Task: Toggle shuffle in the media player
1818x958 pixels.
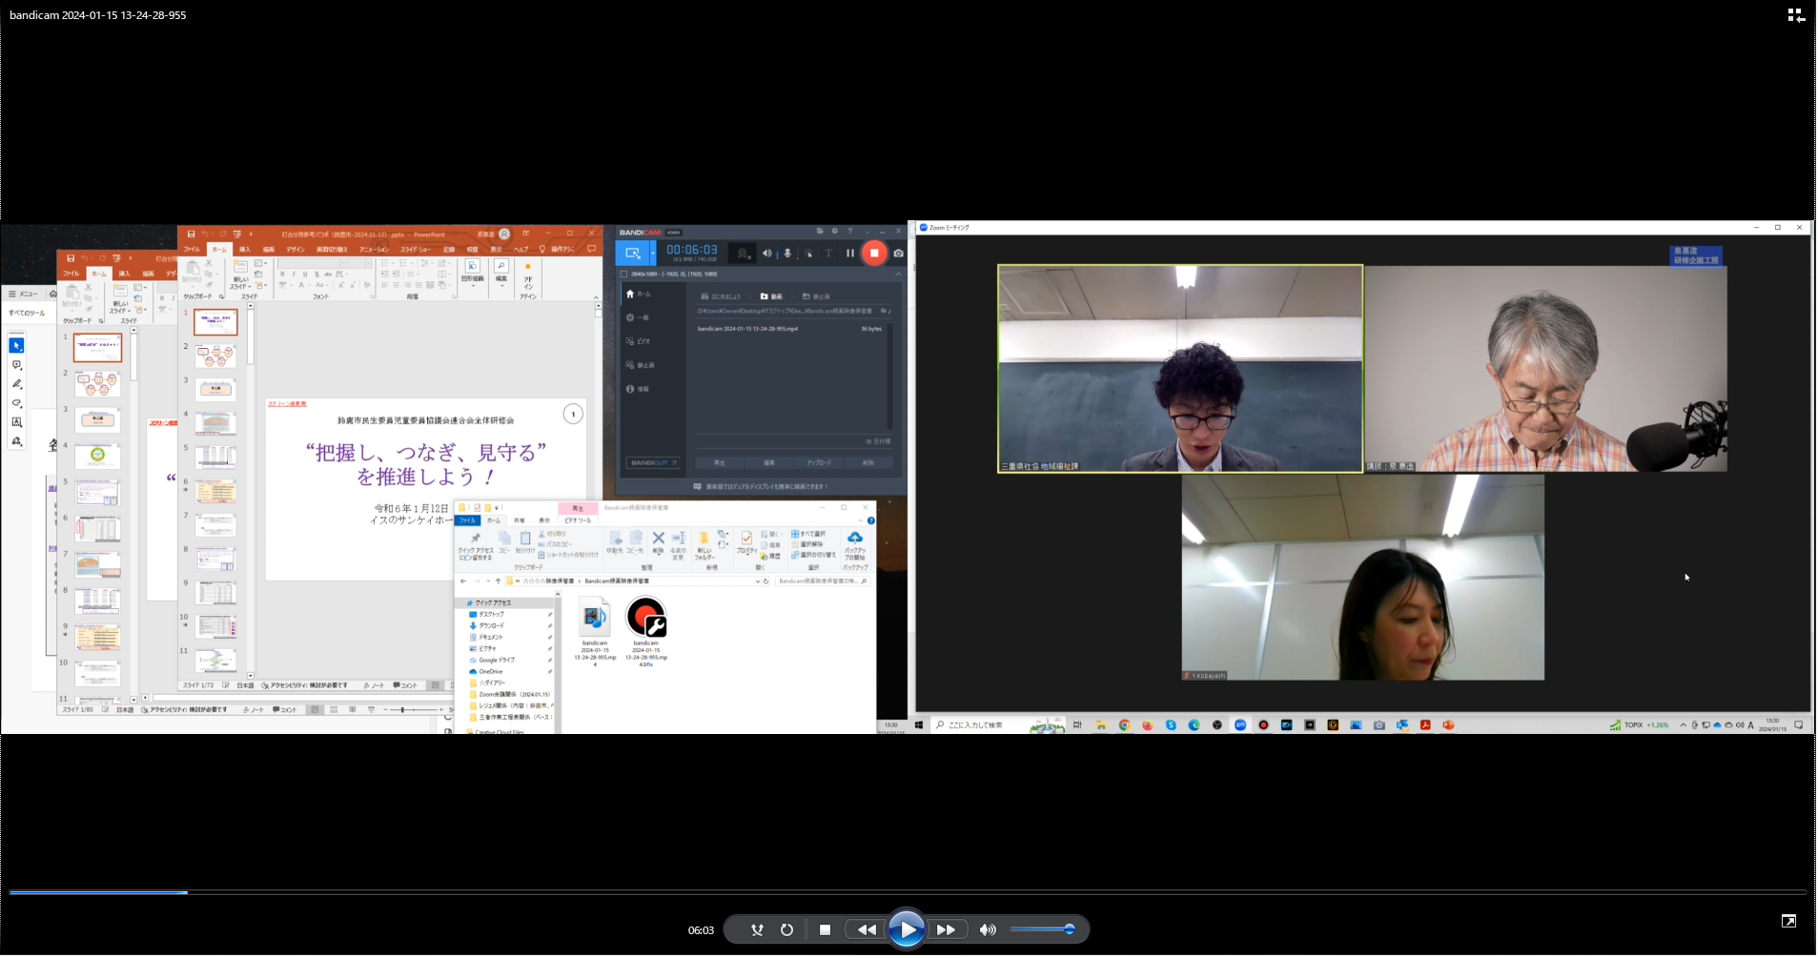Action: [757, 930]
